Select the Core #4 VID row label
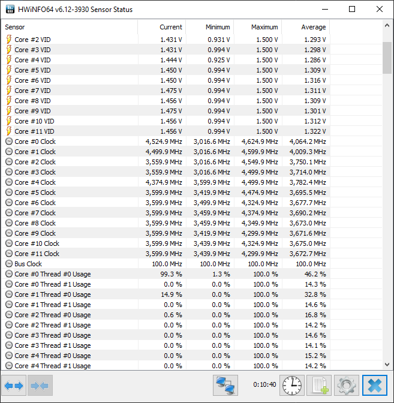Viewport: 394px width, 403px height. pos(32,60)
